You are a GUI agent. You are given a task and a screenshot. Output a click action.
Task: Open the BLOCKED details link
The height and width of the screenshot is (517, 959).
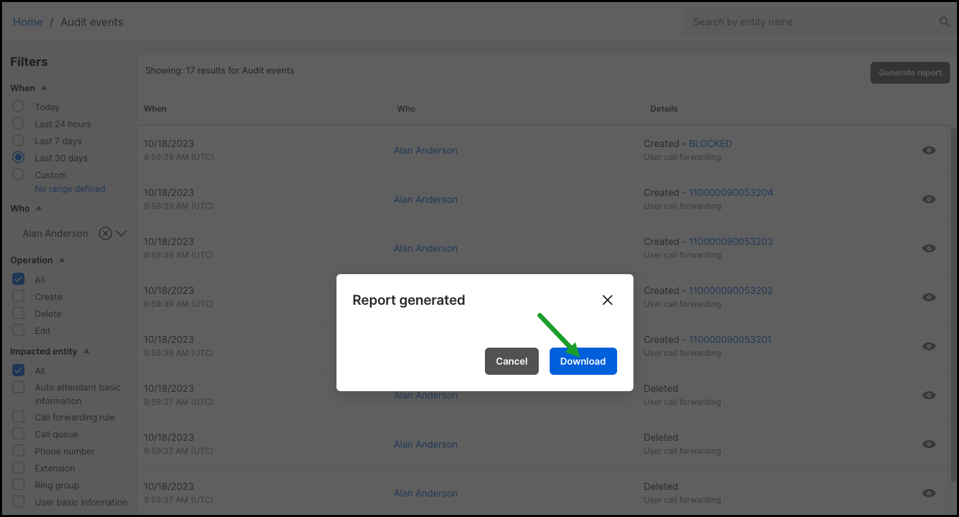tap(710, 144)
